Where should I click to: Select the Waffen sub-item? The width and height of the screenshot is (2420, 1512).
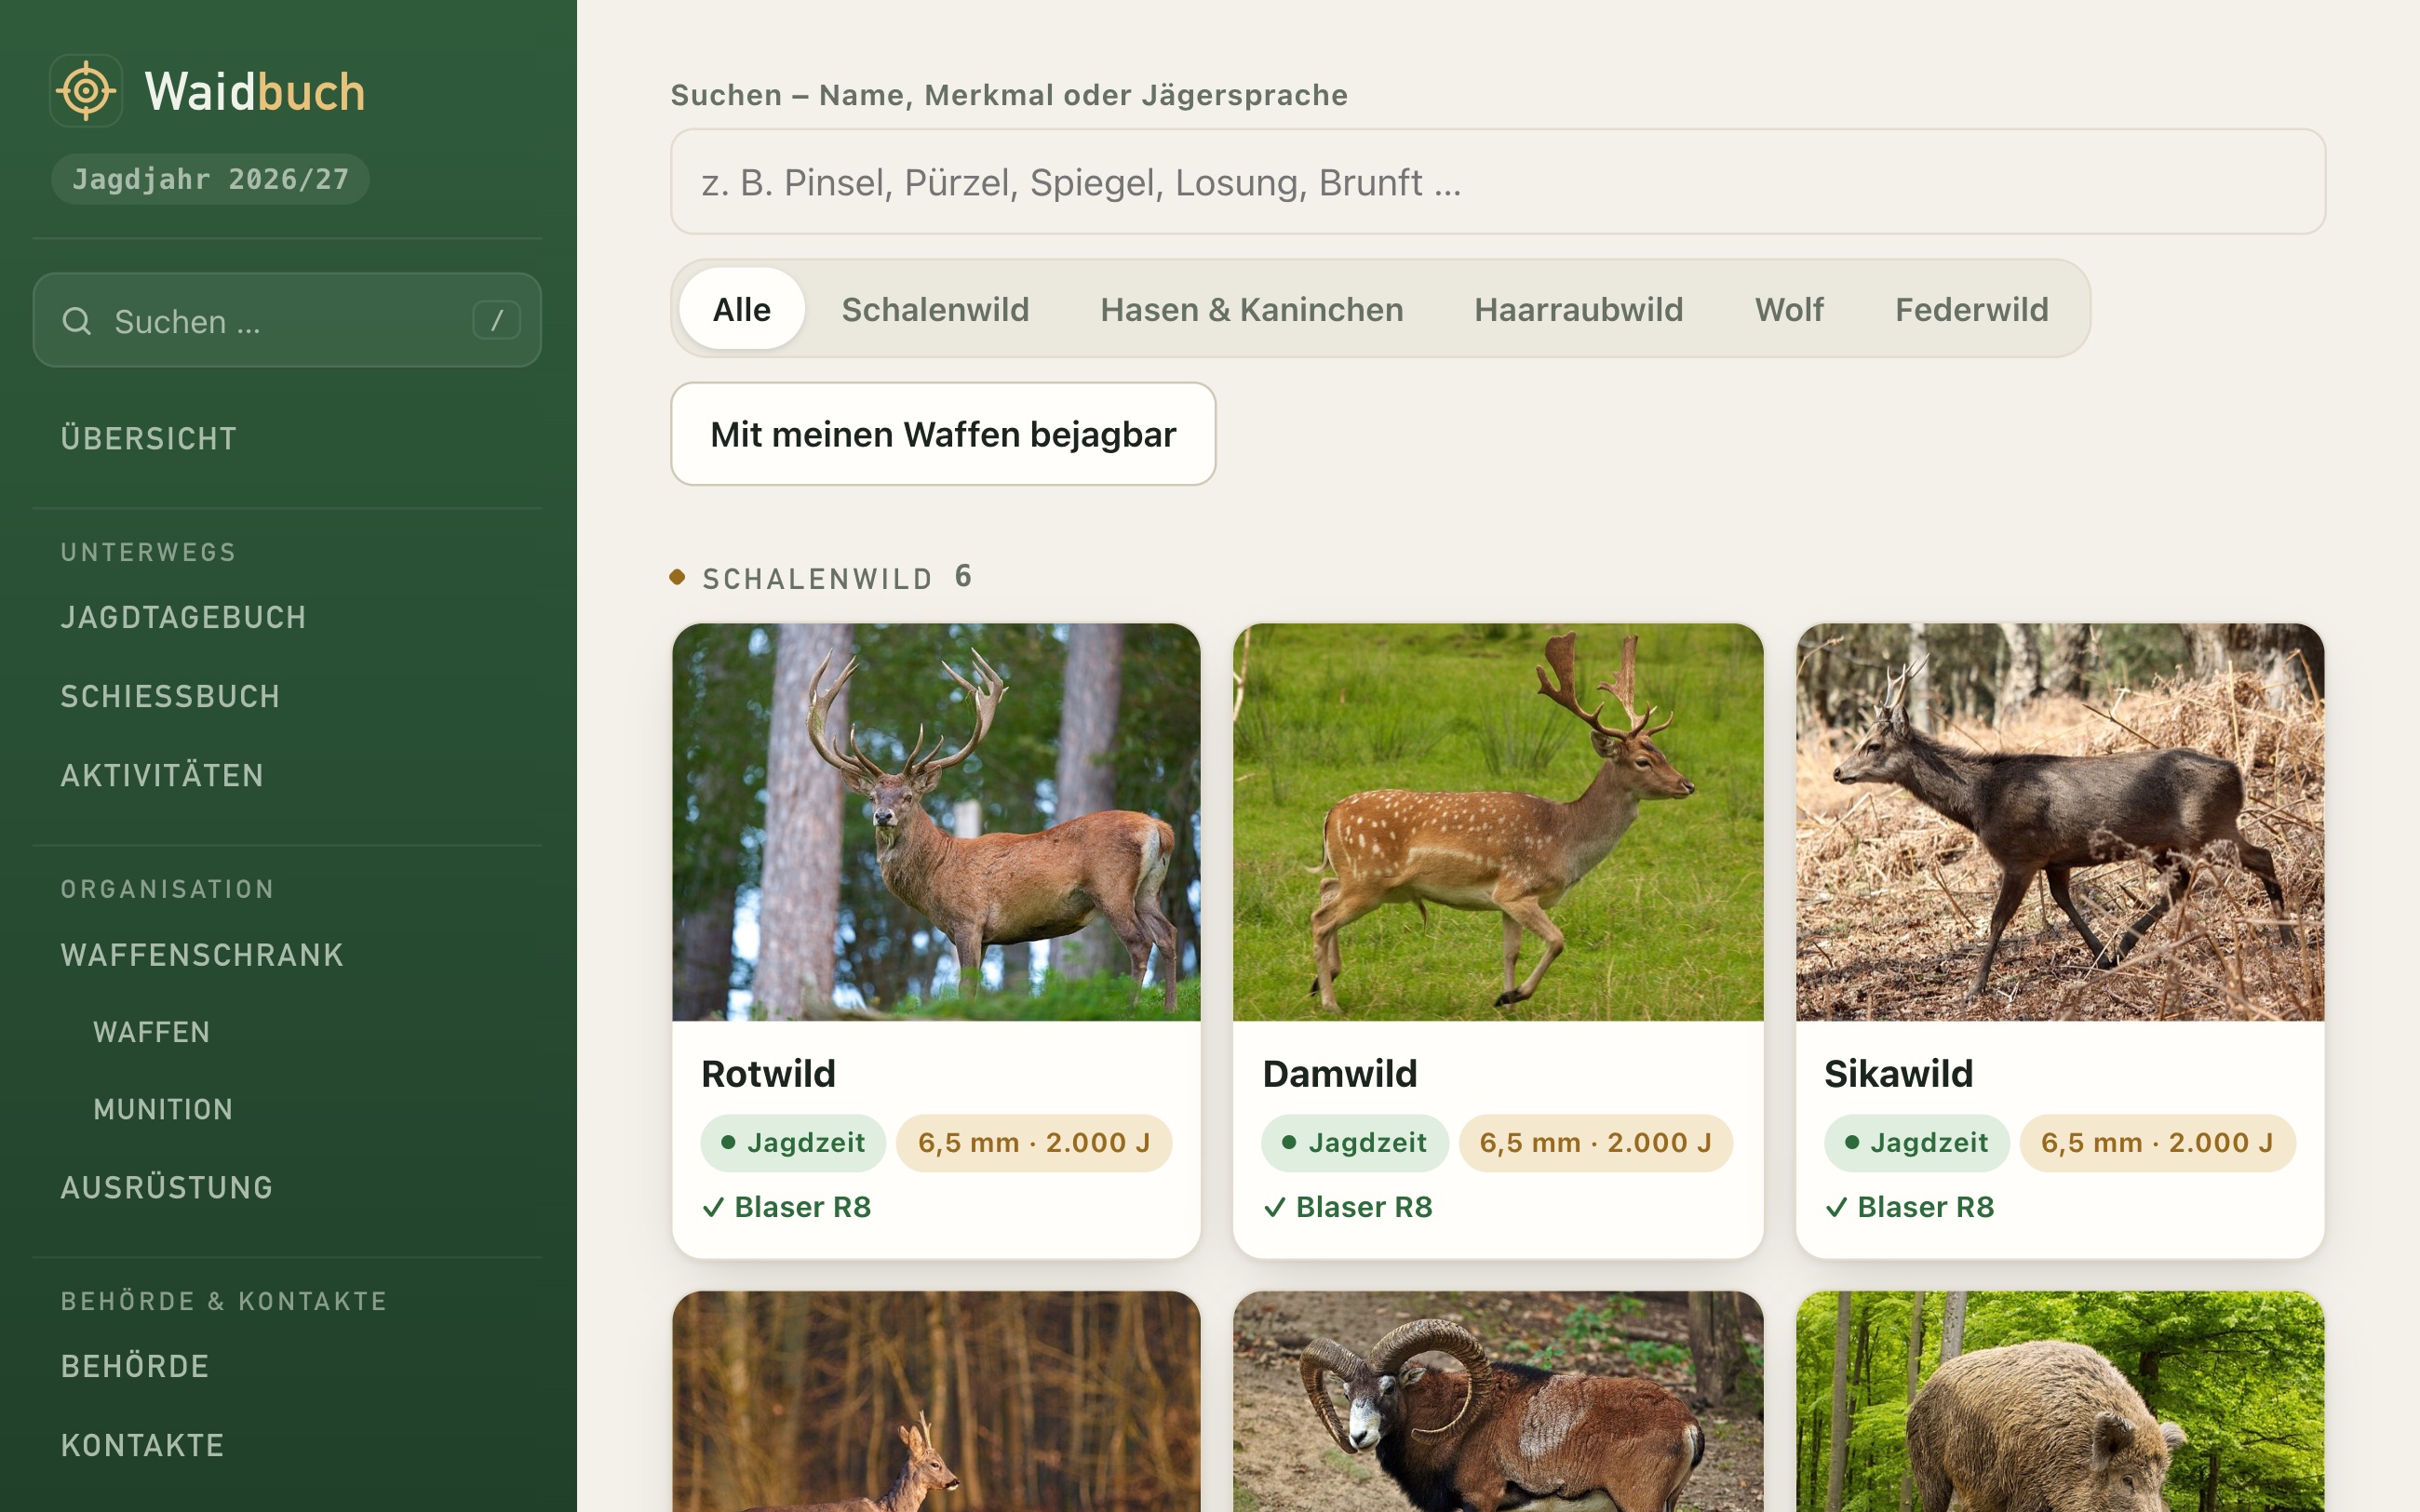(x=152, y=1032)
